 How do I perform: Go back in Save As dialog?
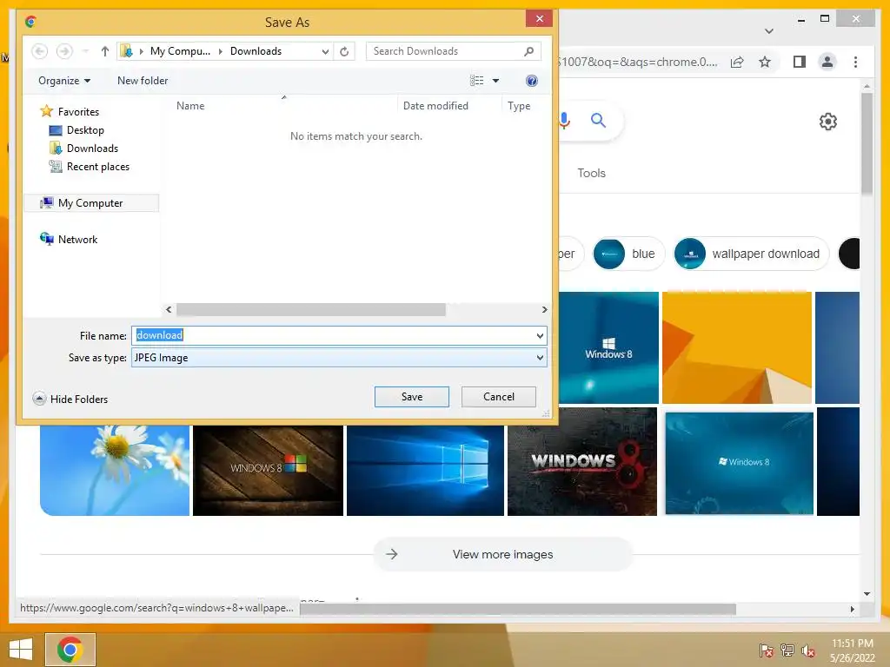[39, 51]
